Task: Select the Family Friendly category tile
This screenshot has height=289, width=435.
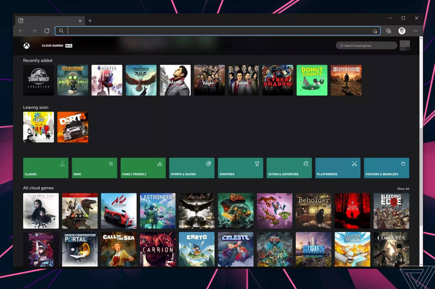Action: click(143, 168)
